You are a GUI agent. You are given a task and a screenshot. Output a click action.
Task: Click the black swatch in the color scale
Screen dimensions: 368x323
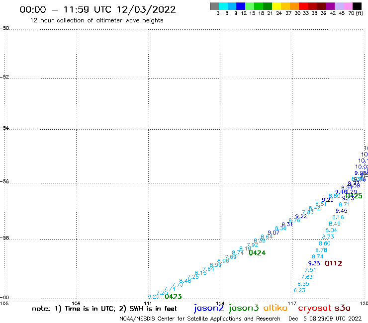coord(357,6)
